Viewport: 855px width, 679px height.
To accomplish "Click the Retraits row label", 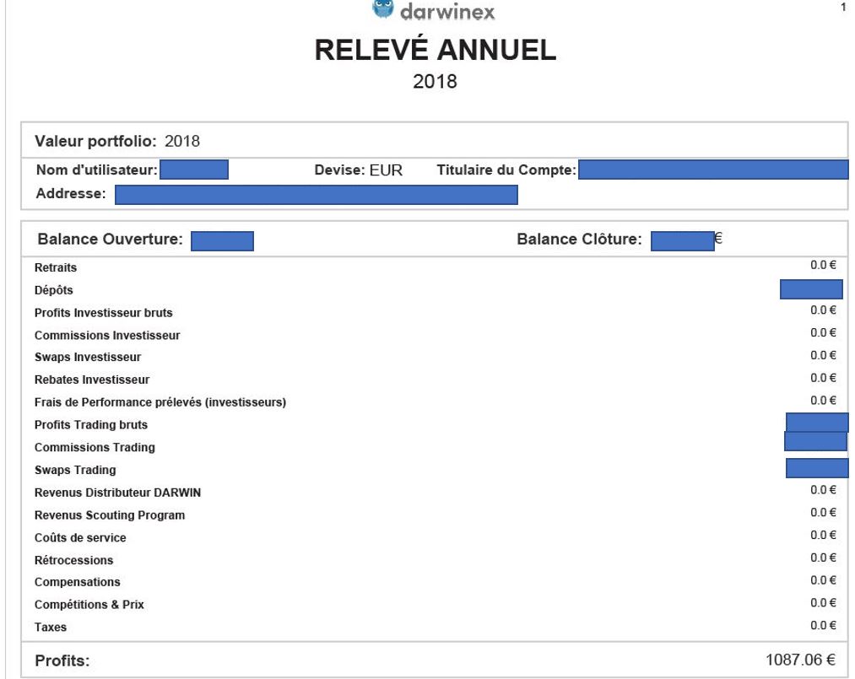I will [x=56, y=267].
